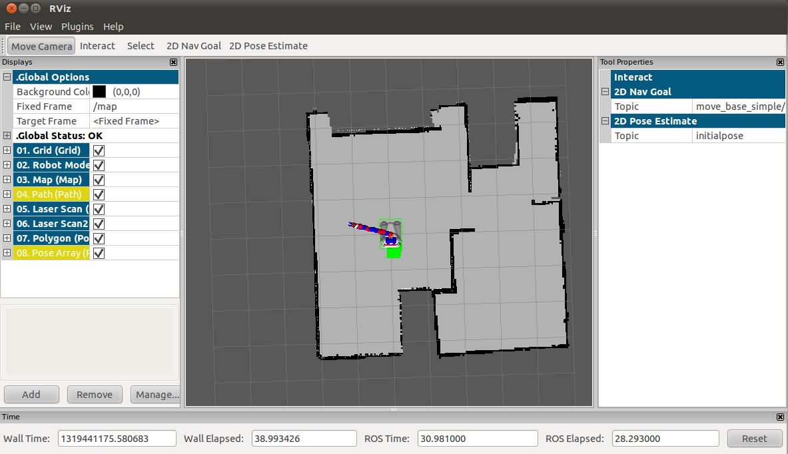Expand the 02. Robot Model tree item

coord(7,165)
